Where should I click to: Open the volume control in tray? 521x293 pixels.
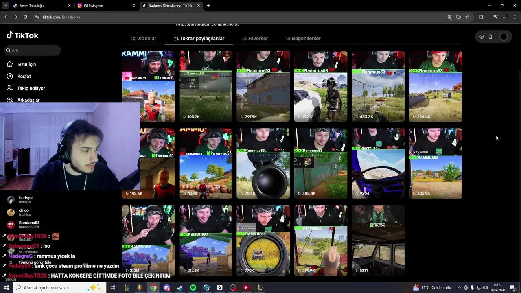point(485,288)
